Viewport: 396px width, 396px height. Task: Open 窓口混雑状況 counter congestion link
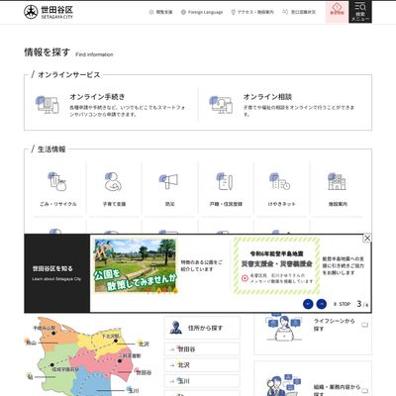point(299,12)
